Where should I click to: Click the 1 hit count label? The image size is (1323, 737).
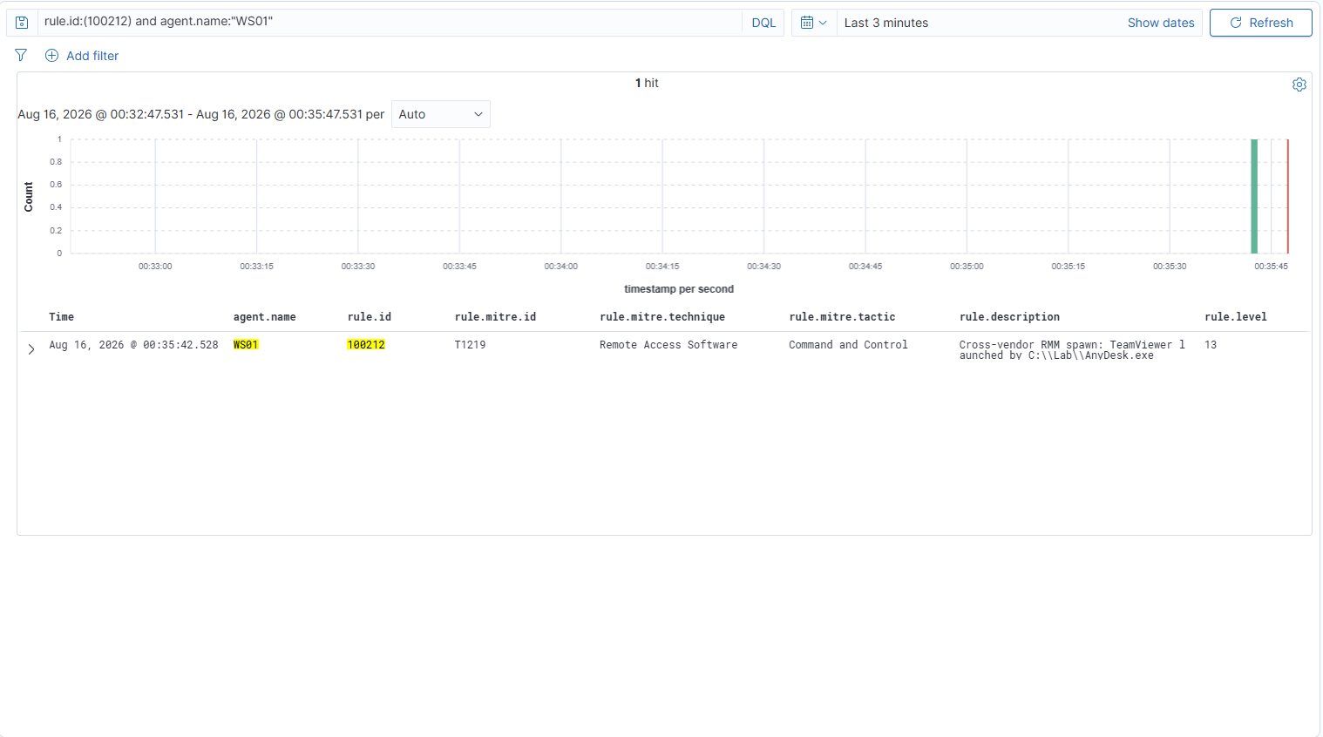tap(647, 83)
